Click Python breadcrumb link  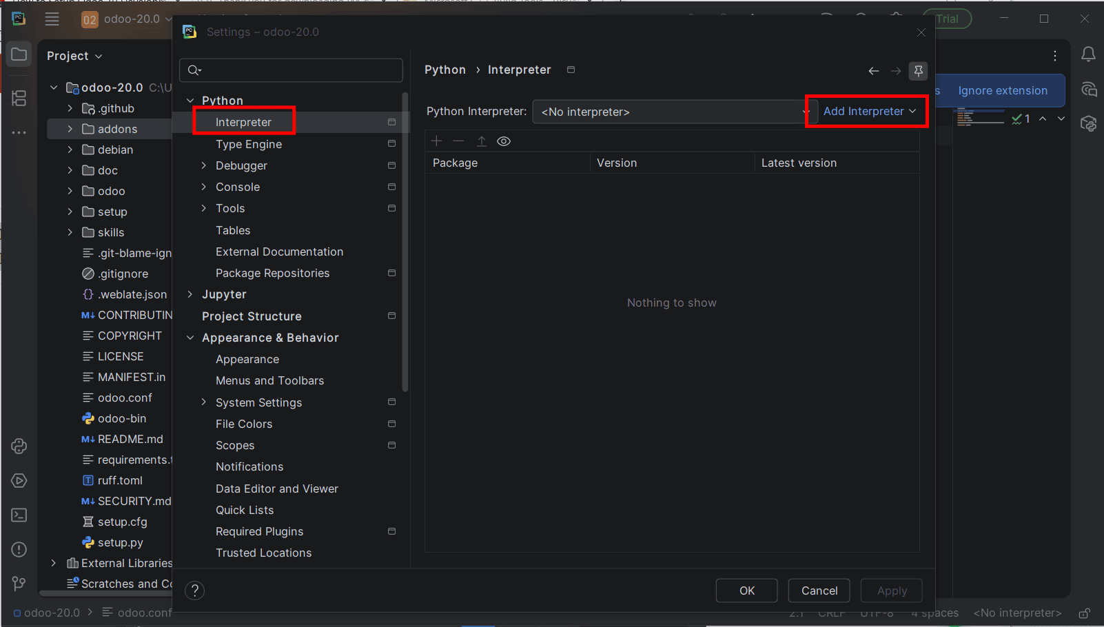point(445,70)
